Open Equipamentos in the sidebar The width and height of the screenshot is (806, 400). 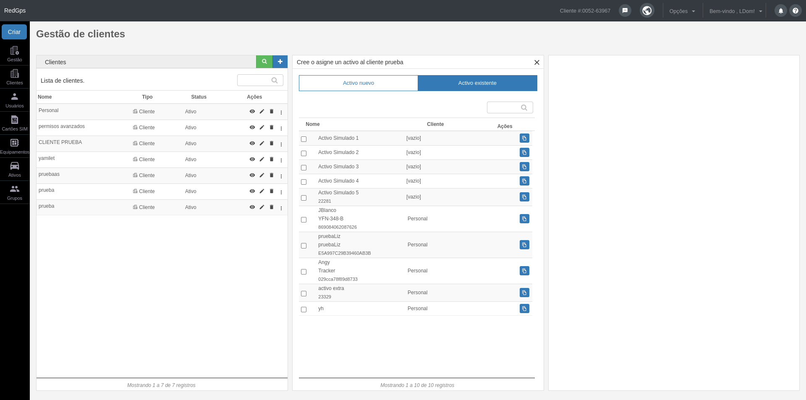(15, 146)
